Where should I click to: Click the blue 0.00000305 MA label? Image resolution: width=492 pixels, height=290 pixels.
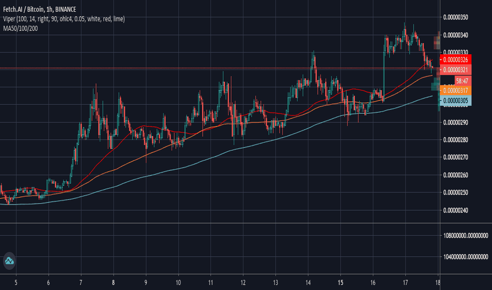coord(456,101)
